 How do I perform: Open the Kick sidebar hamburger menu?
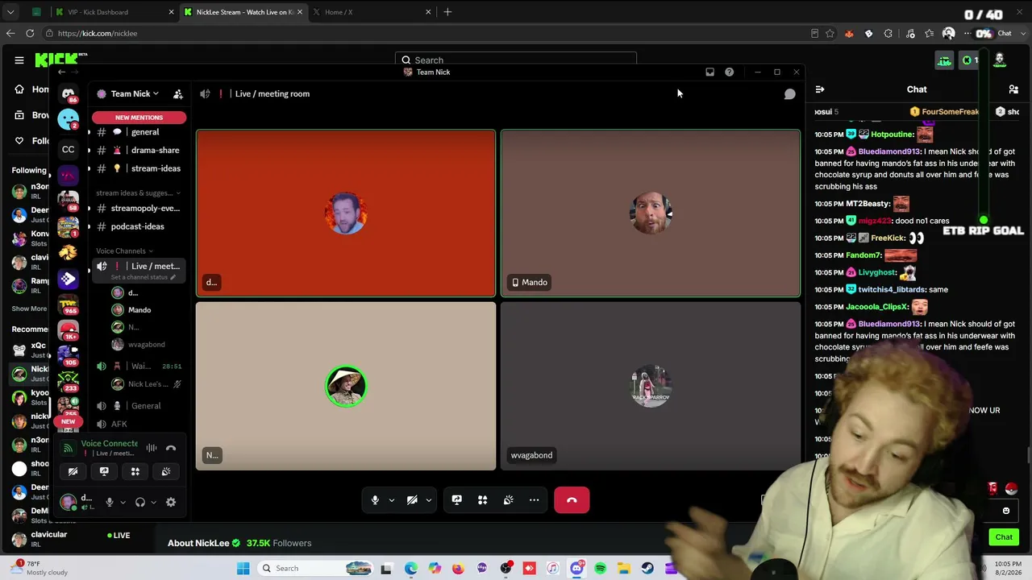tap(19, 60)
